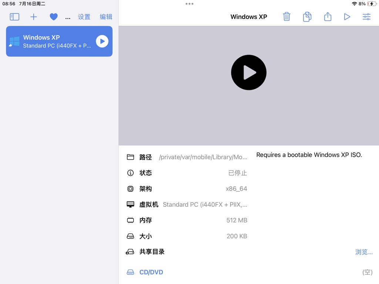Click the 内存 memory icon
The image size is (379, 284).
click(130, 220)
